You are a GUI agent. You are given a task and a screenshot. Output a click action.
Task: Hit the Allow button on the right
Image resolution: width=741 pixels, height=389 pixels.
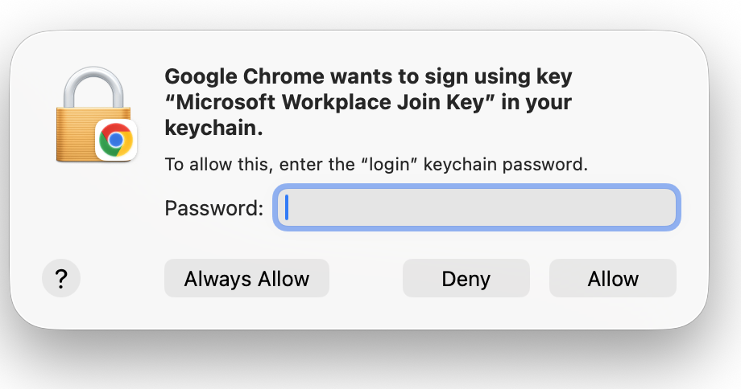612,278
